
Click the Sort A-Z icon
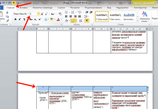[81, 21]
